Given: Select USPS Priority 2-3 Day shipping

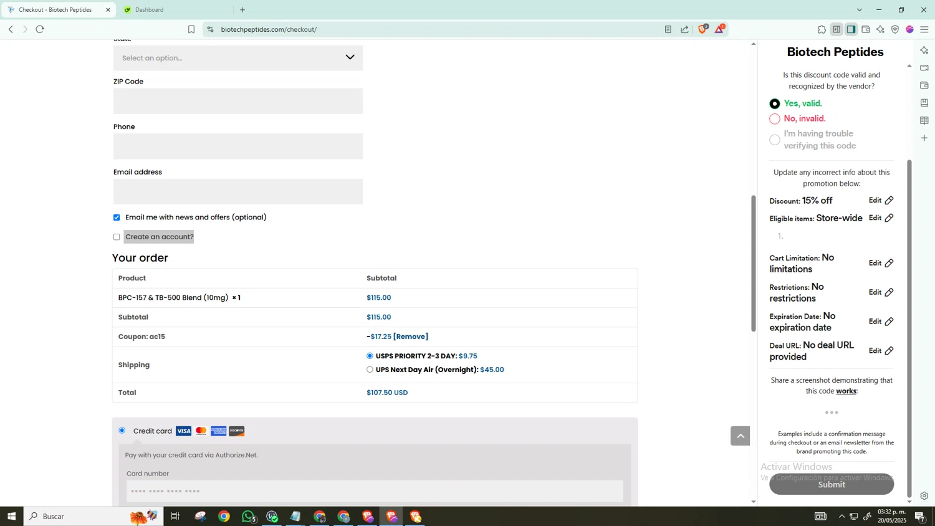Looking at the screenshot, I should click(x=370, y=356).
